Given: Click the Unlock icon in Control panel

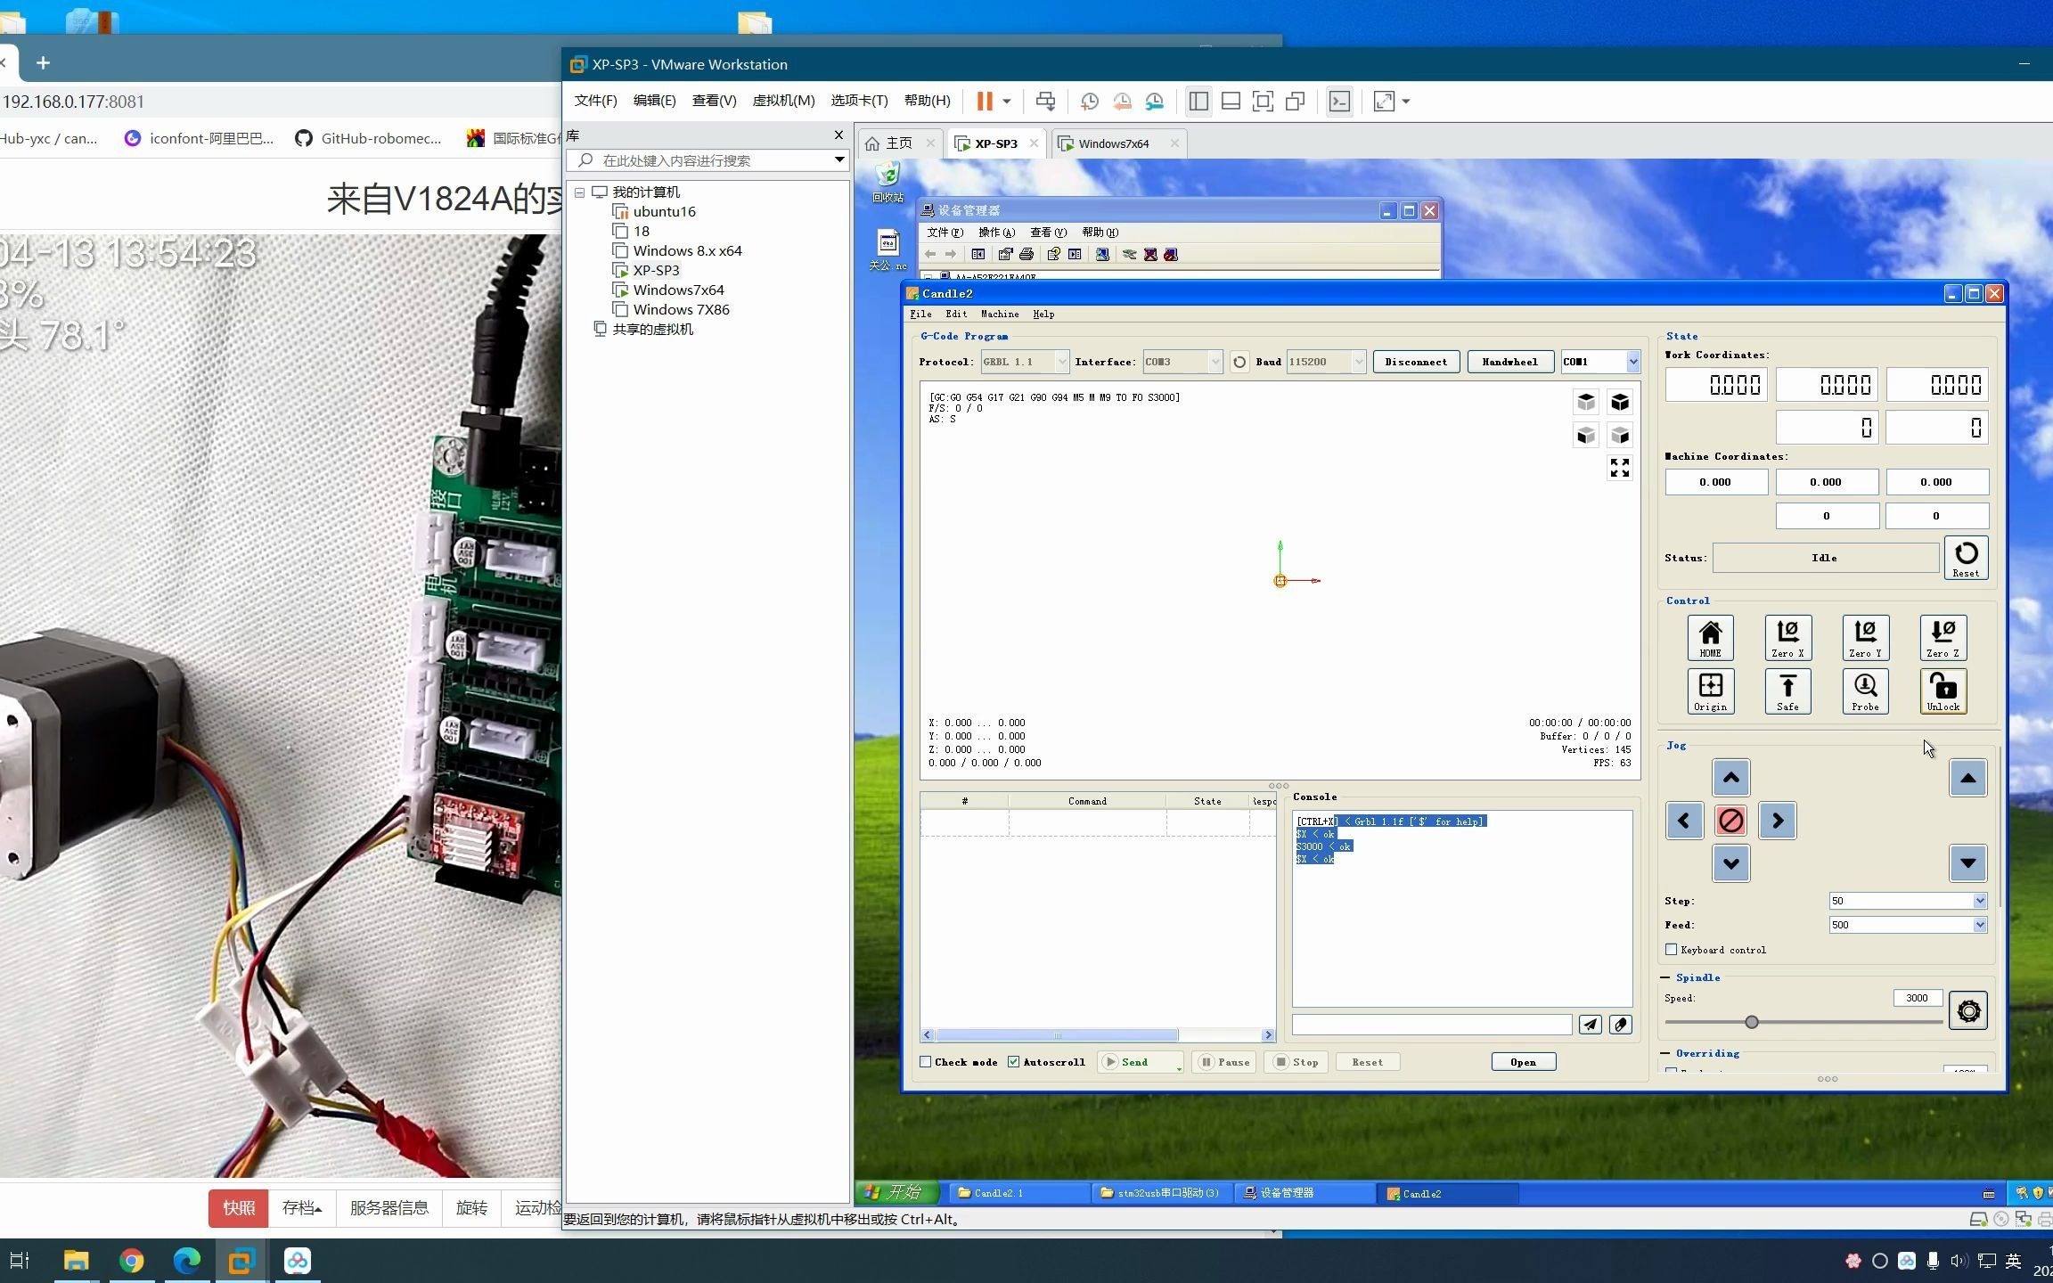Looking at the screenshot, I should [1943, 691].
